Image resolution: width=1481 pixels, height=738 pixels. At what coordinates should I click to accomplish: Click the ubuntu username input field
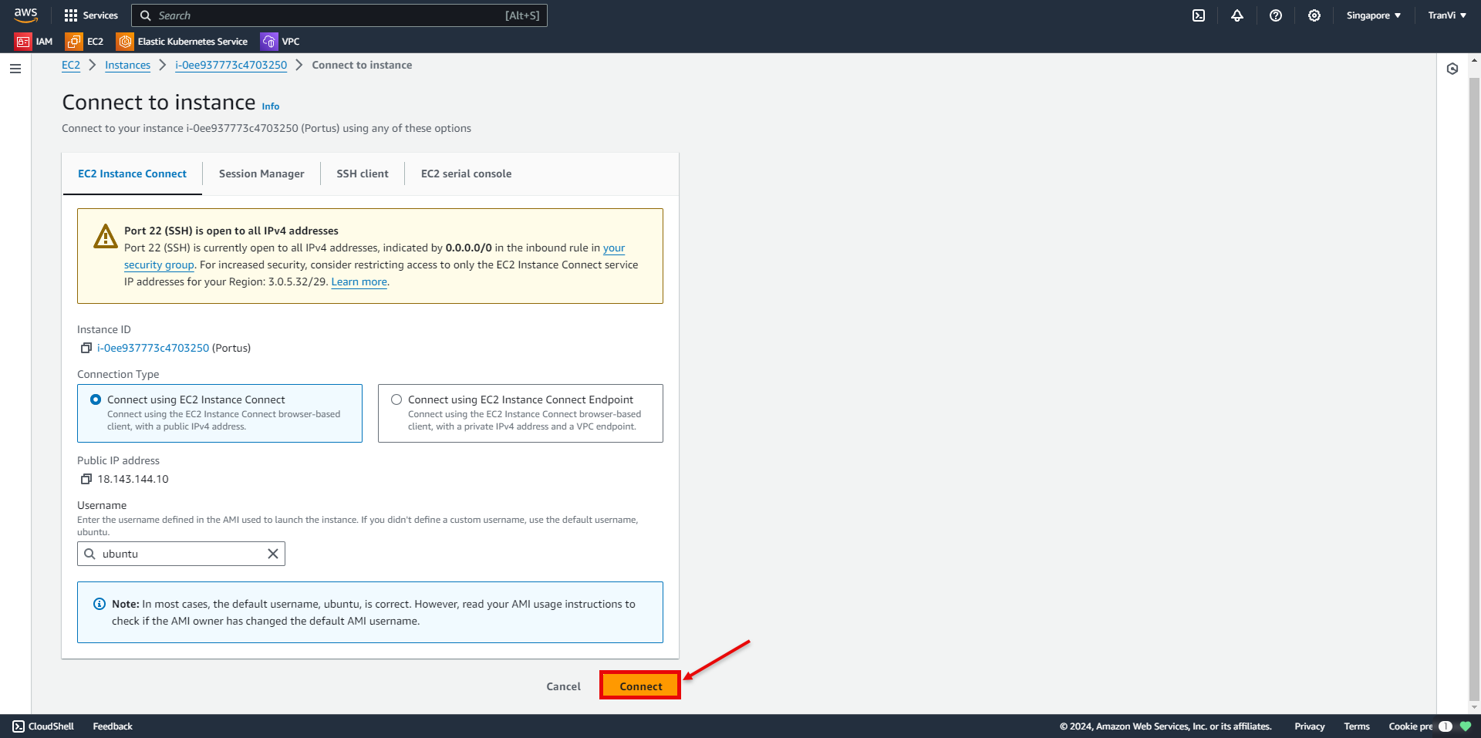(x=181, y=554)
